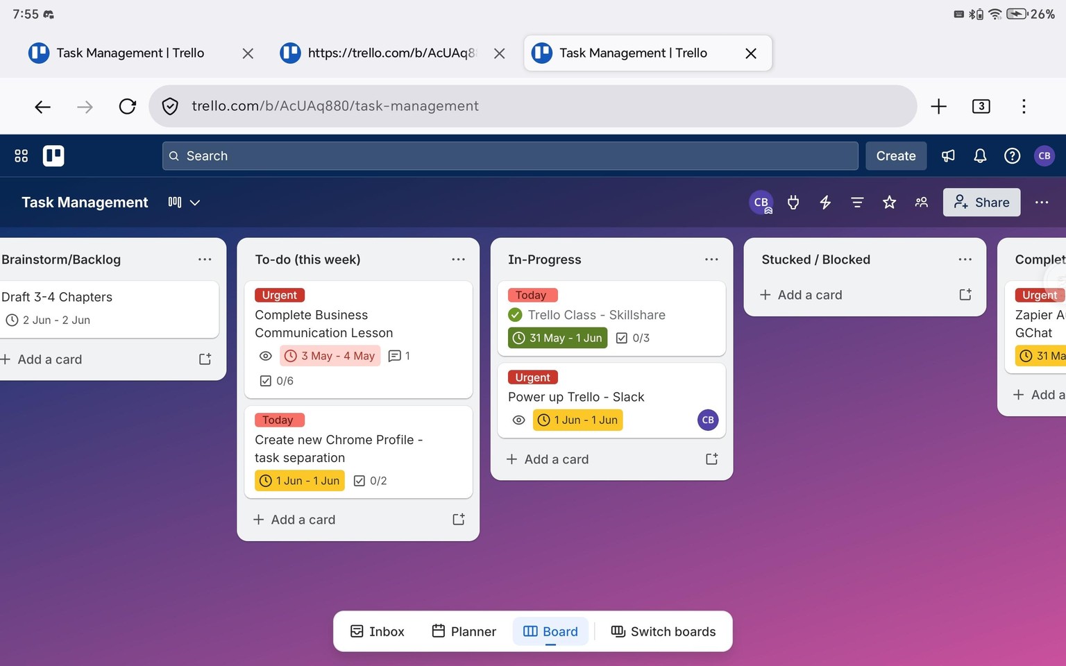
Task: Open Switch boards
Action: [x=663, y=631]
